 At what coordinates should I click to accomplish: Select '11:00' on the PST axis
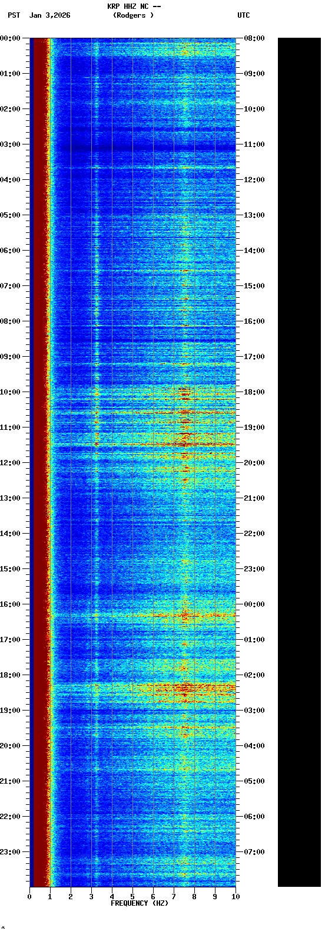[11, 427]
